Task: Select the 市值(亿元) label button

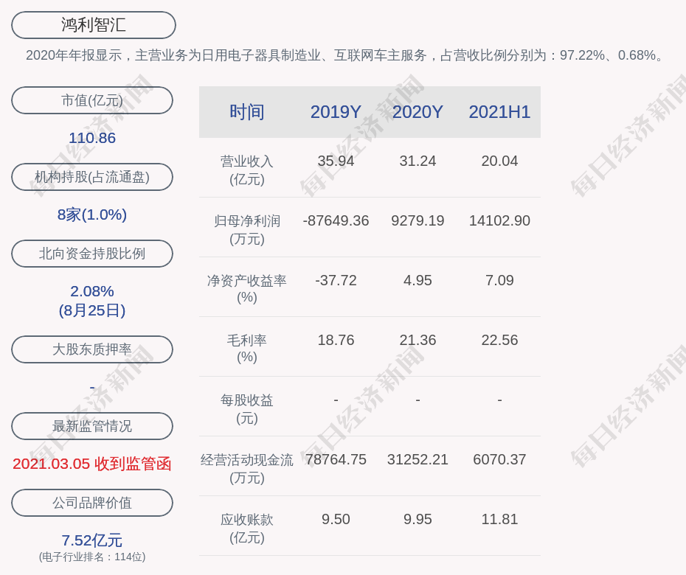Action: 92,100
